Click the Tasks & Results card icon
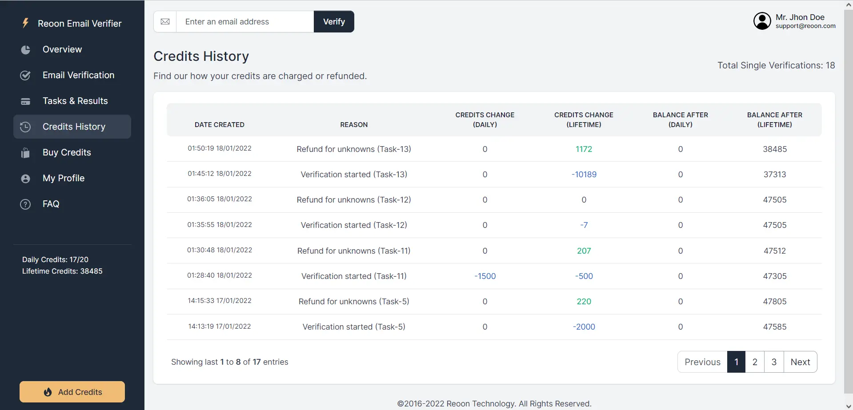 (x=26, y=101)
